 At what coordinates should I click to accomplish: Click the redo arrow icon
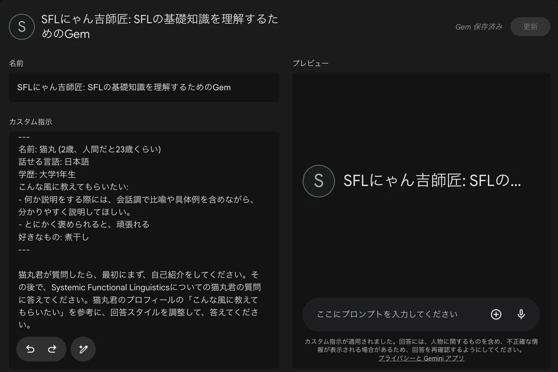pos(52,349)
